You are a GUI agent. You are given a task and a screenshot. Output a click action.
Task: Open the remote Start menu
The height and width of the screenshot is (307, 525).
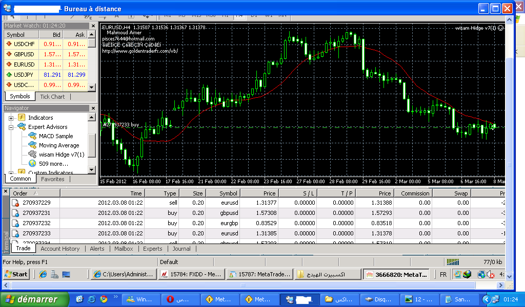click(16, 274)
